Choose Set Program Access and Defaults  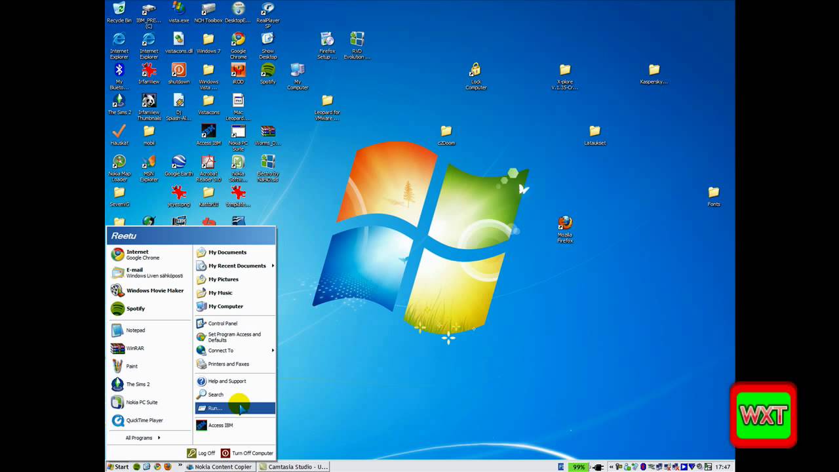pyautogui.click(x=235, y=337)
